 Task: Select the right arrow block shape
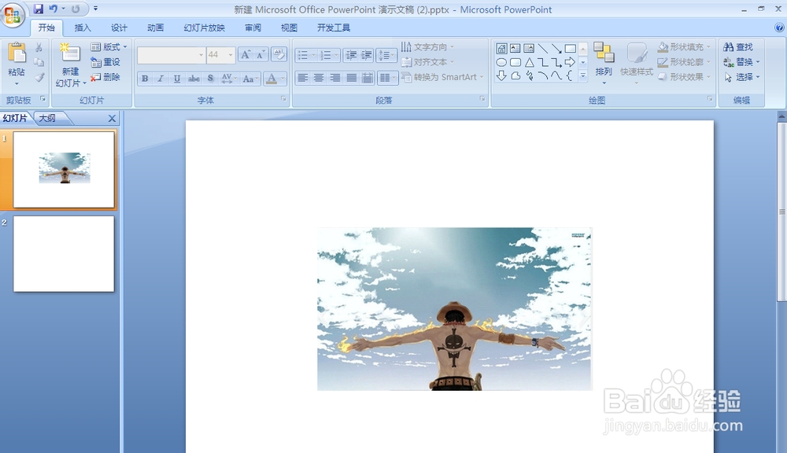tap(570, 63)
